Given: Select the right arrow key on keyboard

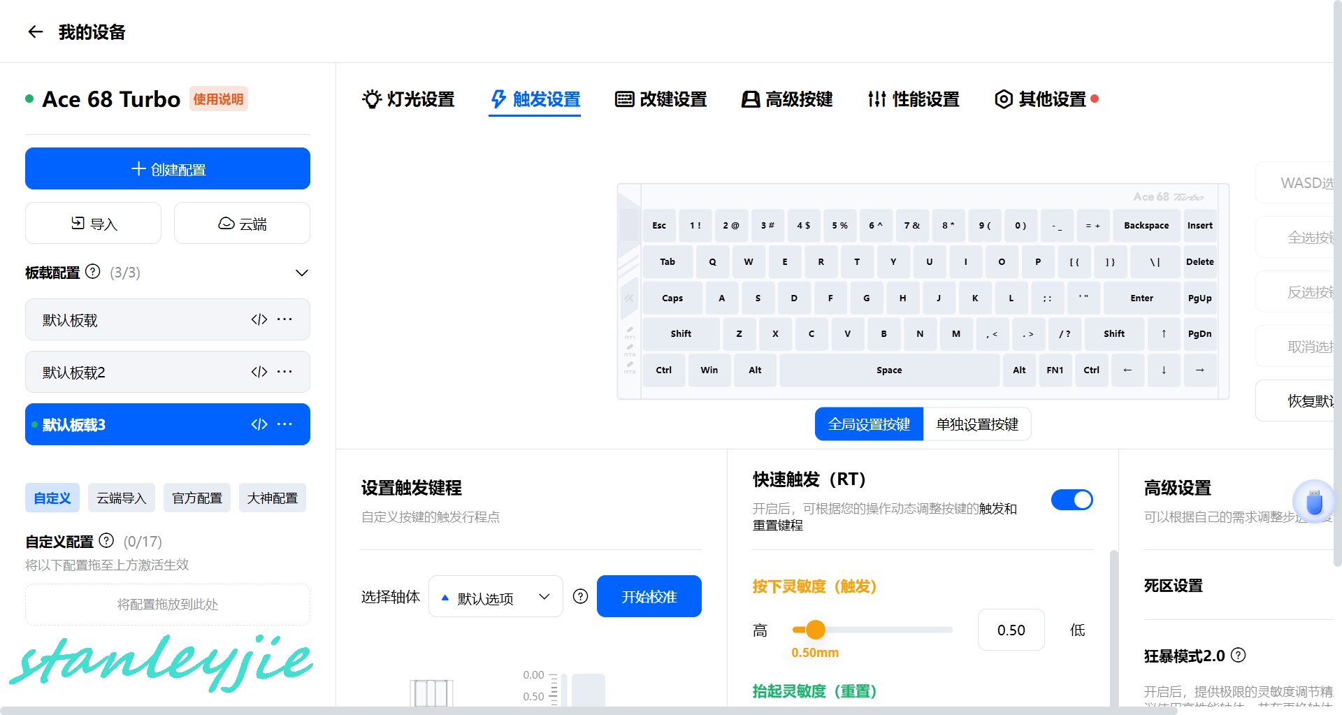Looking at the screenshot, I should click(x=1200, y=370).
